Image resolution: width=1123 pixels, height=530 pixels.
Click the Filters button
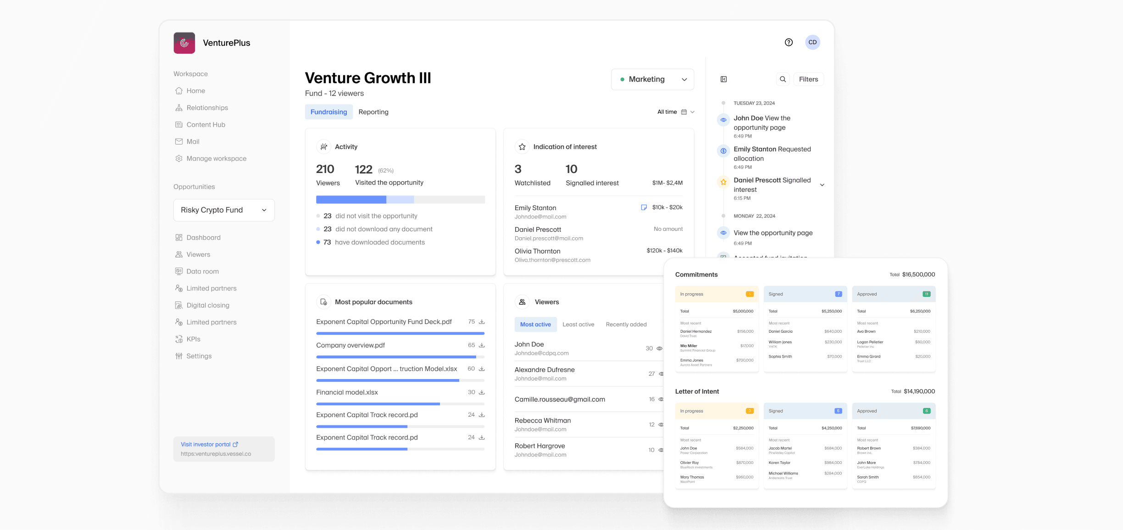[808, 79]
